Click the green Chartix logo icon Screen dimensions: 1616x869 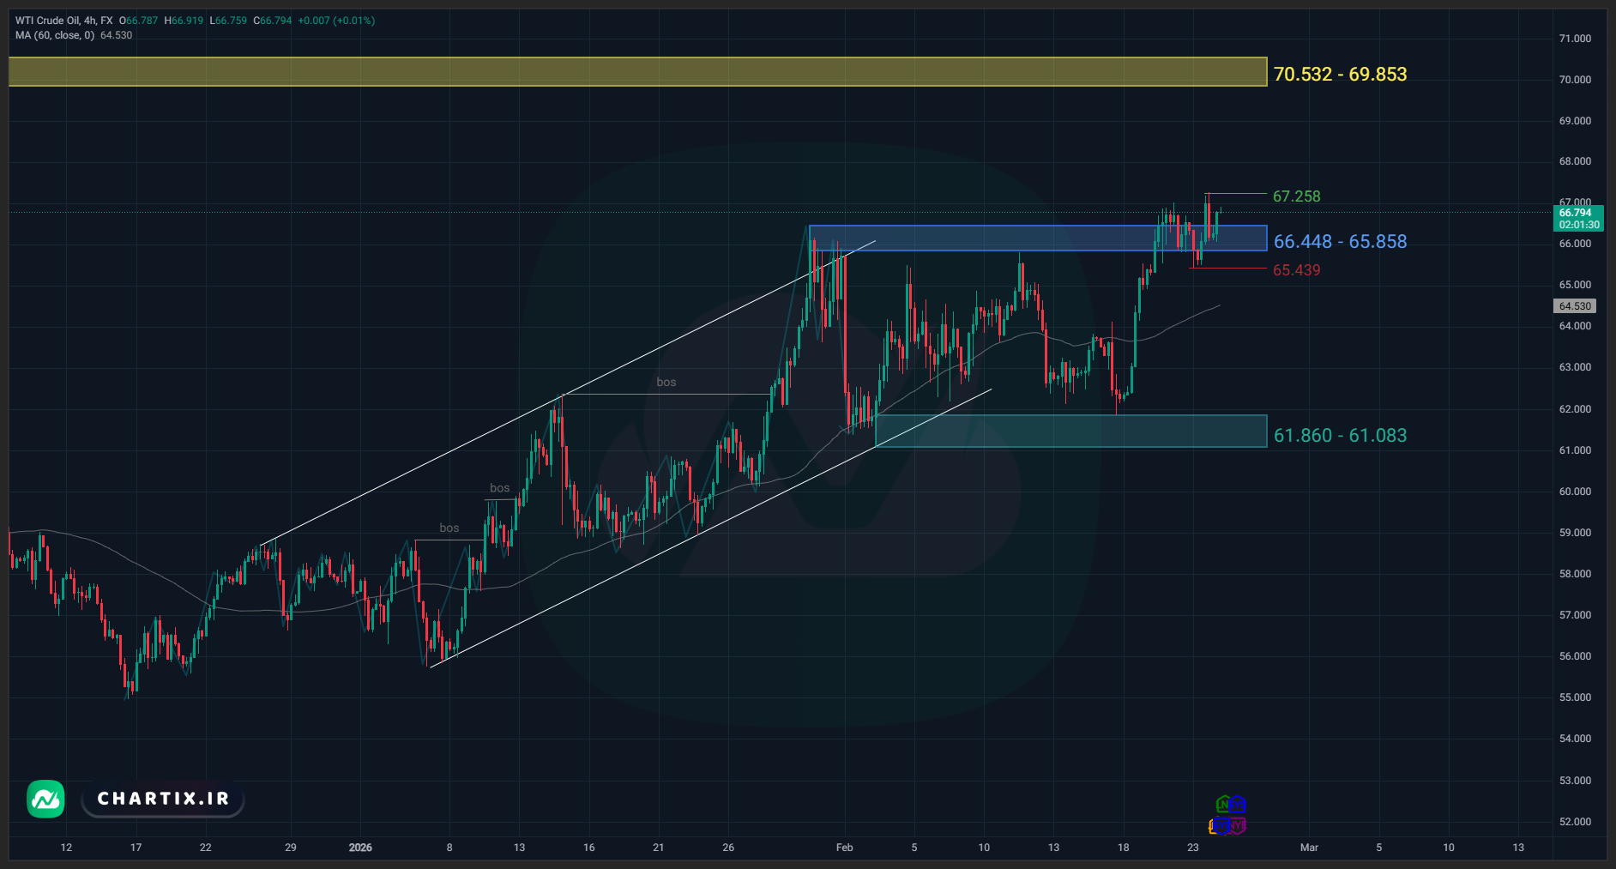pos(45,799)
